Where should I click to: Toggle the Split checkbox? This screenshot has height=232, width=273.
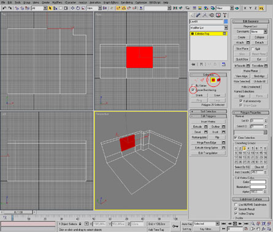pyautogui.click(x=253, y=49)
